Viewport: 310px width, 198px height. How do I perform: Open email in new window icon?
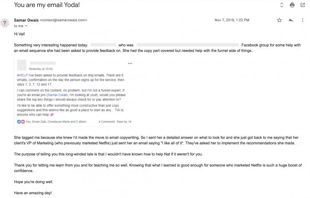point(302,5)
